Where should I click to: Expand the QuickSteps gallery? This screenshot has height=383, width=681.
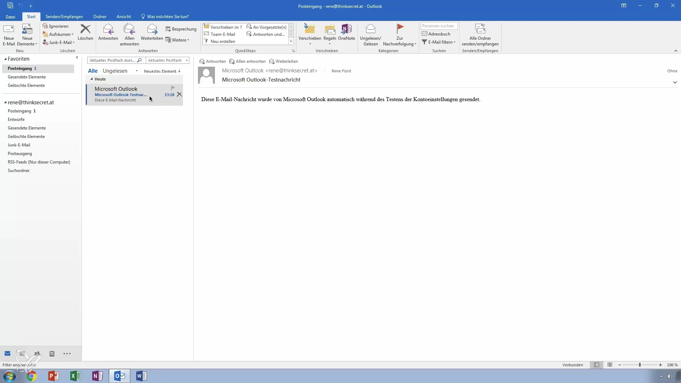click(291, 41)
